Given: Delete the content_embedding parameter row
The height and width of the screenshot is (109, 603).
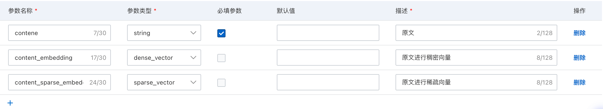Looking at the screenshot, I should click(x=579, y=58).
